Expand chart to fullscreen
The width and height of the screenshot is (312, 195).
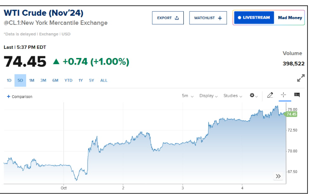click(301, 79)
